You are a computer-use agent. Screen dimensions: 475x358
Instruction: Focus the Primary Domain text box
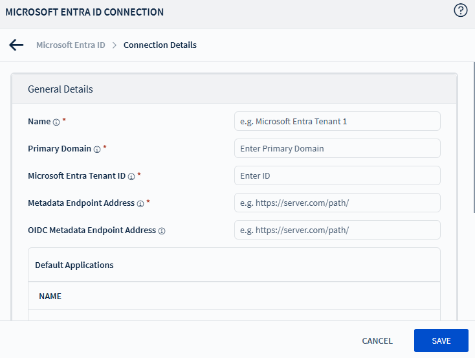337,148
